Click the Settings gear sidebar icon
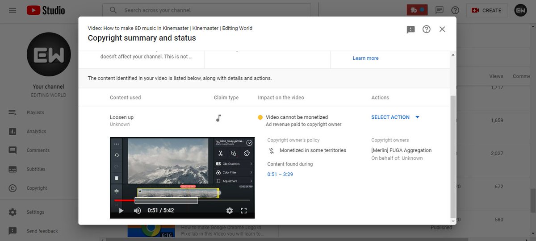The image size is (536, 241). pyautogui.click(x=13, y=212)
